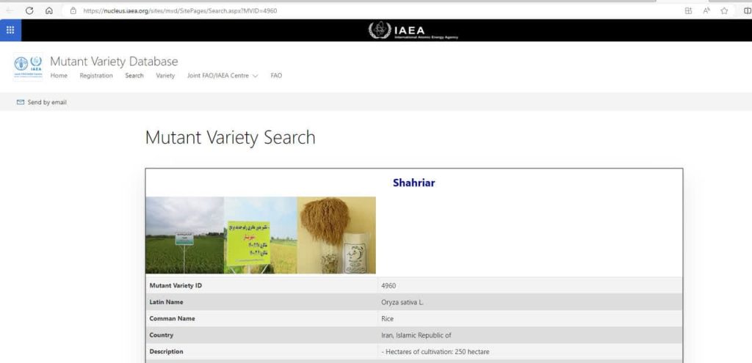Add page to favorites star icon
Viewport: 752px width, 363px height.
coord(724,10)
